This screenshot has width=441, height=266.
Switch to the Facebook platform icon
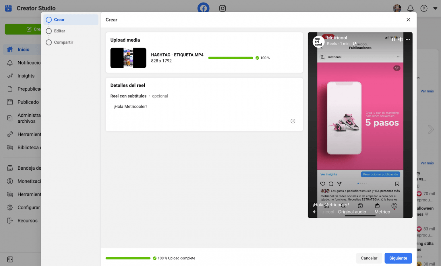pyautogui.click(x=203, y=8)
